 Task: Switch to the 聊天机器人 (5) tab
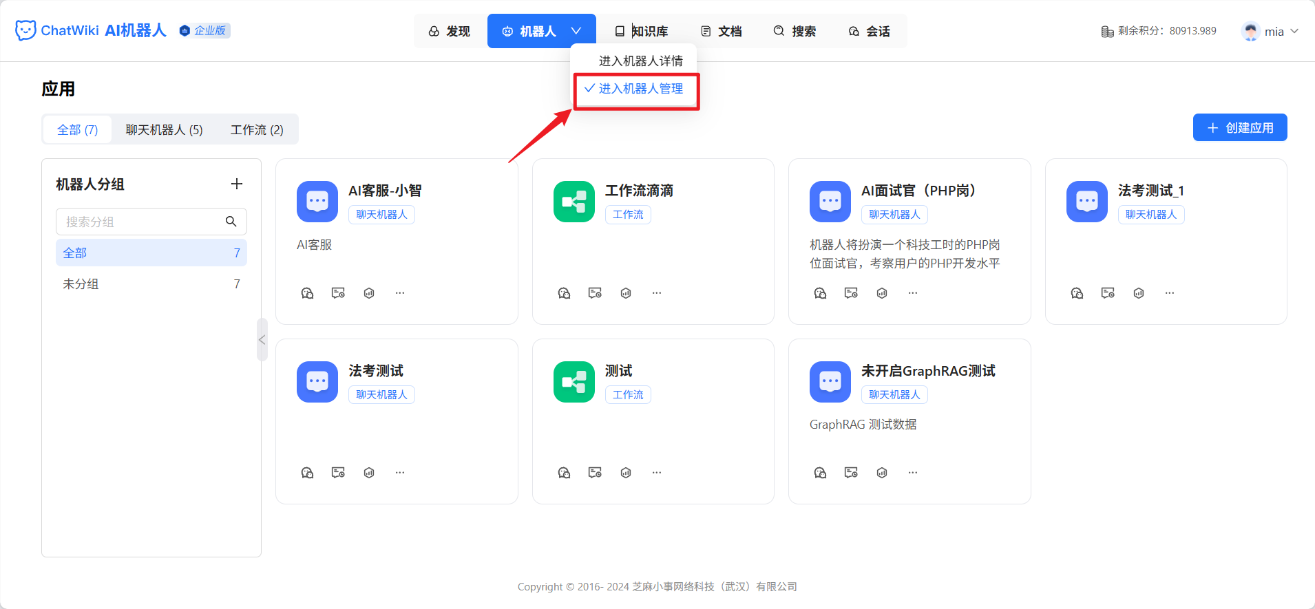tap(164, 129)
